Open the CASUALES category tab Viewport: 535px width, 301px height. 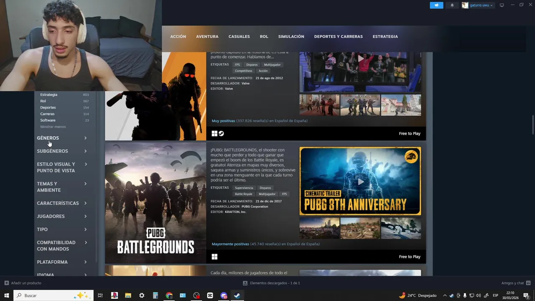pos(239,36)
